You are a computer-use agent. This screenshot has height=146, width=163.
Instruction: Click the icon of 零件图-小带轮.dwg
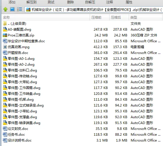(5, 111)
